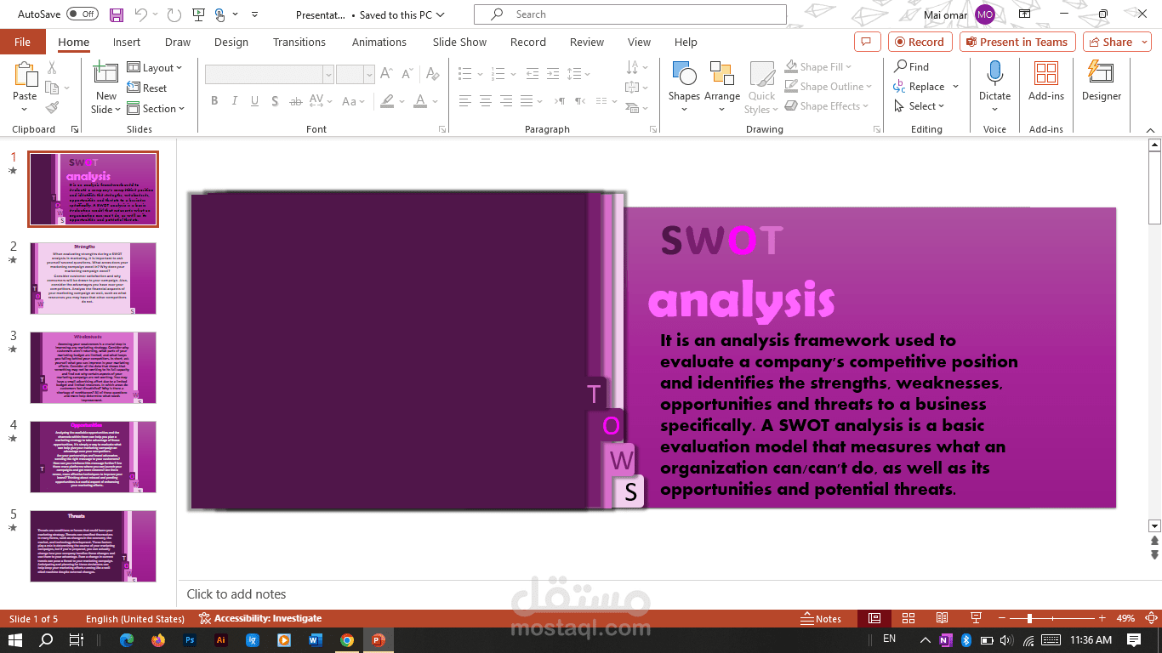Click the Cut scissors icon

point(52,68)
